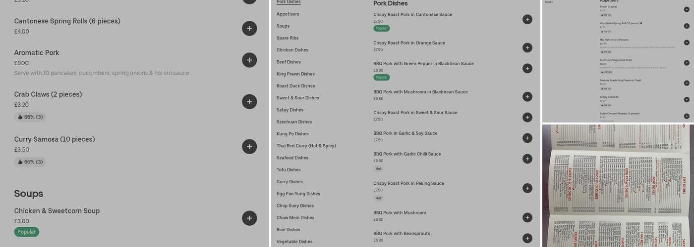Click plus button for Aromatic Pork
This screenshot has height=247, width=694.
[x=249, y=60]
